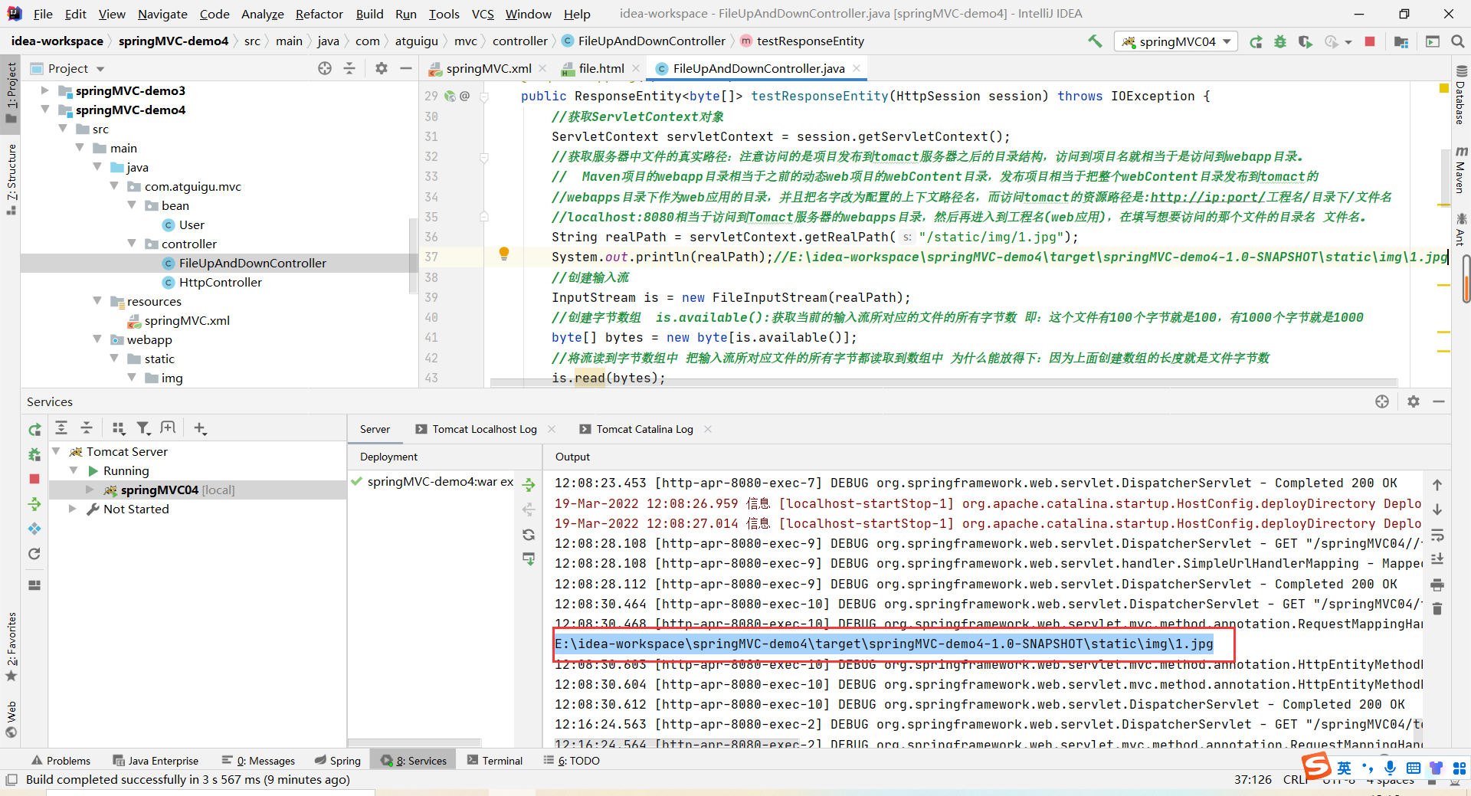Open the Terminal tool window
The height and width of the screenshot is (796, 1471).
click(x=495, y=761)
